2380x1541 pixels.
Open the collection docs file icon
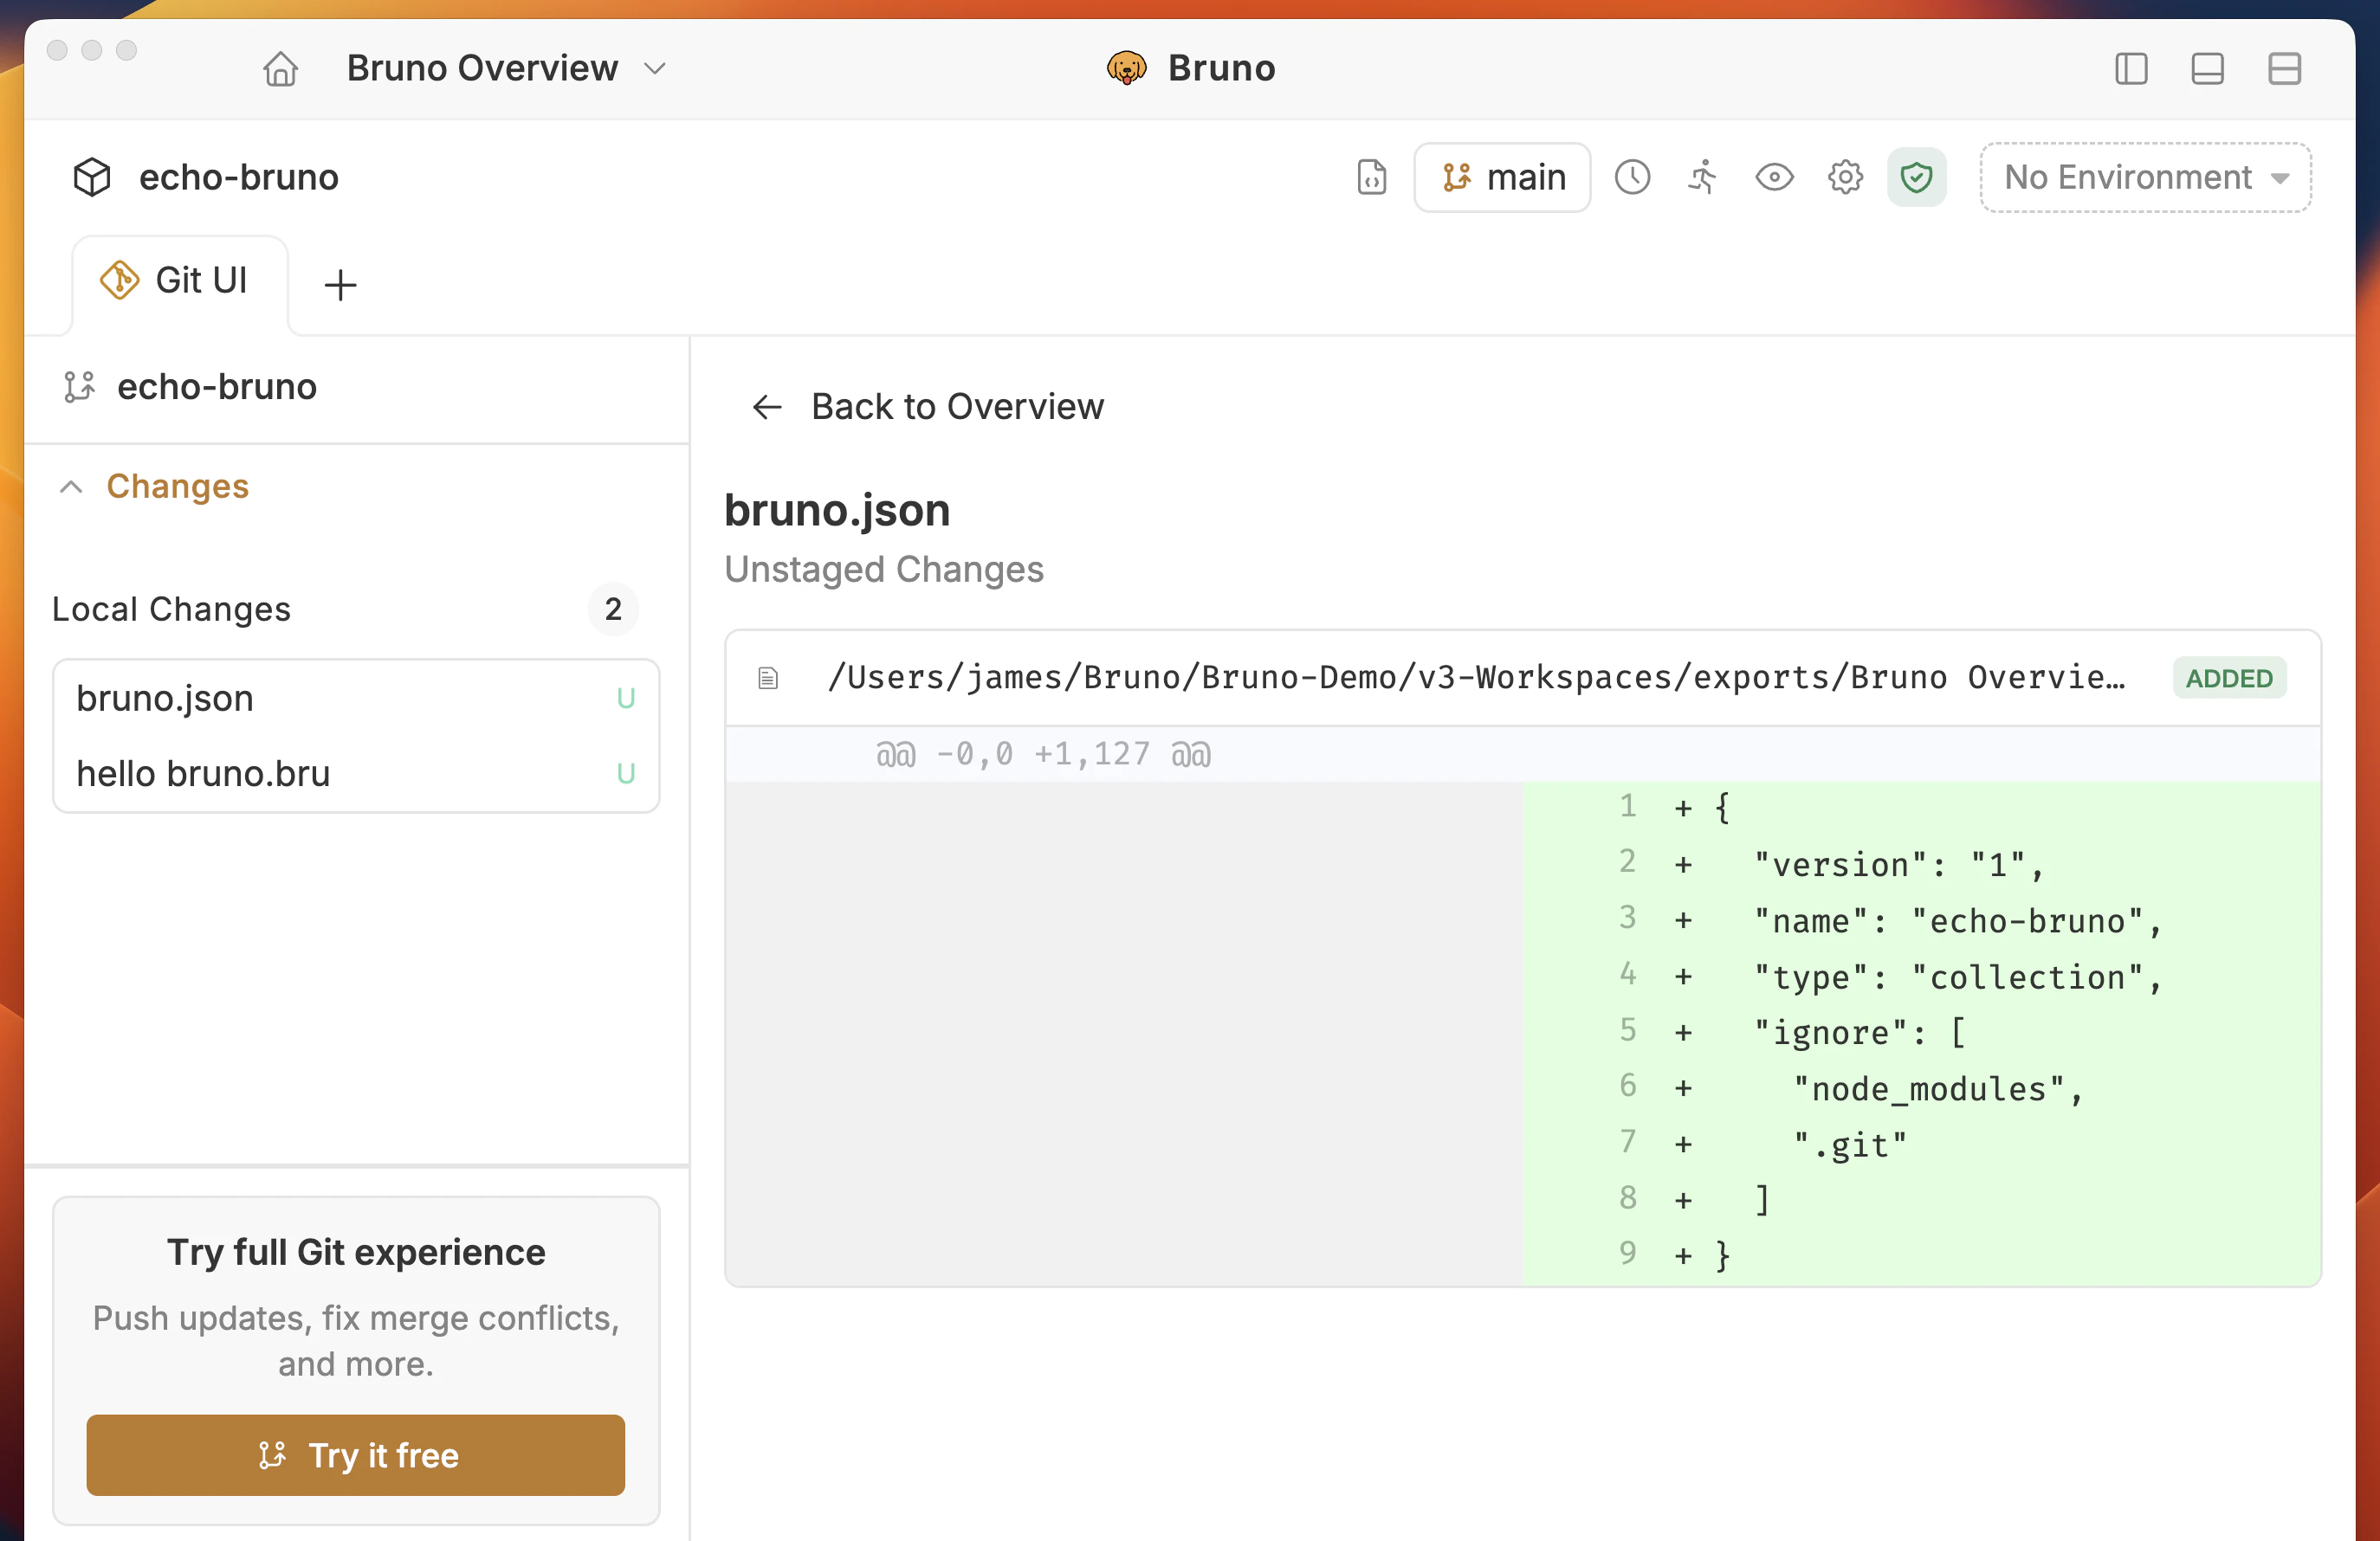pyautogui.click(x=1371, y=177)
